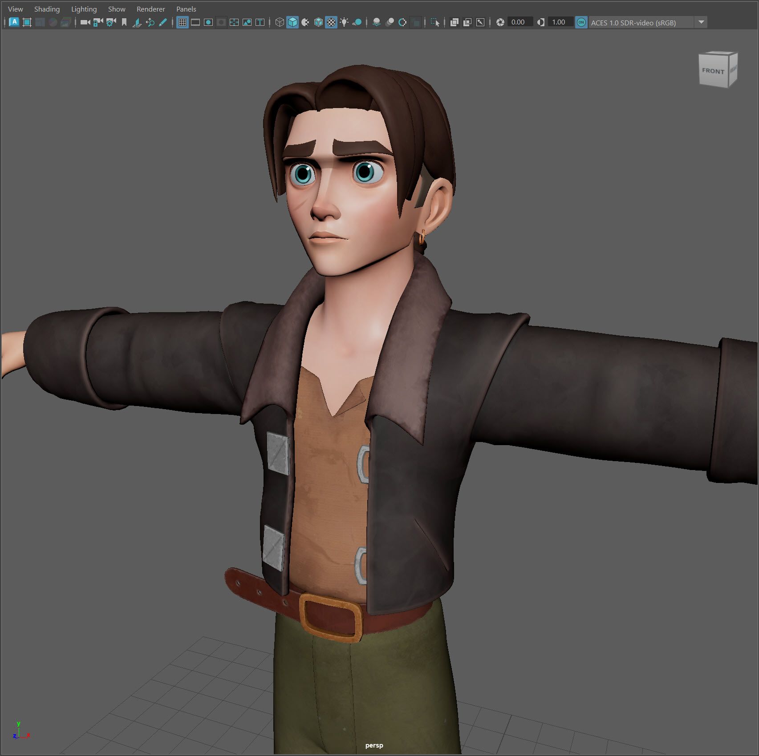Click Smooth Shade All cube icon
Image resolution: width=759 pixels, height=756 pixels.
pos(292,22)
